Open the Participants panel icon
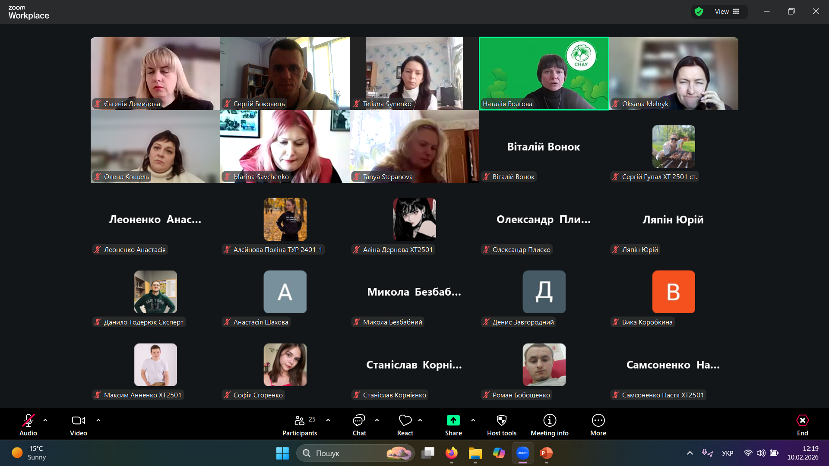The width and height of the screenshot is (829, 466). point(299,420)
